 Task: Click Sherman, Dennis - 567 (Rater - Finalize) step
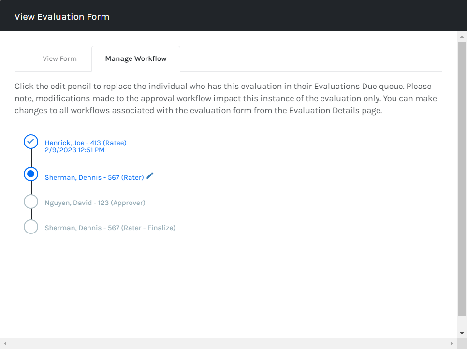pyautogui.click(x=110, y=228)
